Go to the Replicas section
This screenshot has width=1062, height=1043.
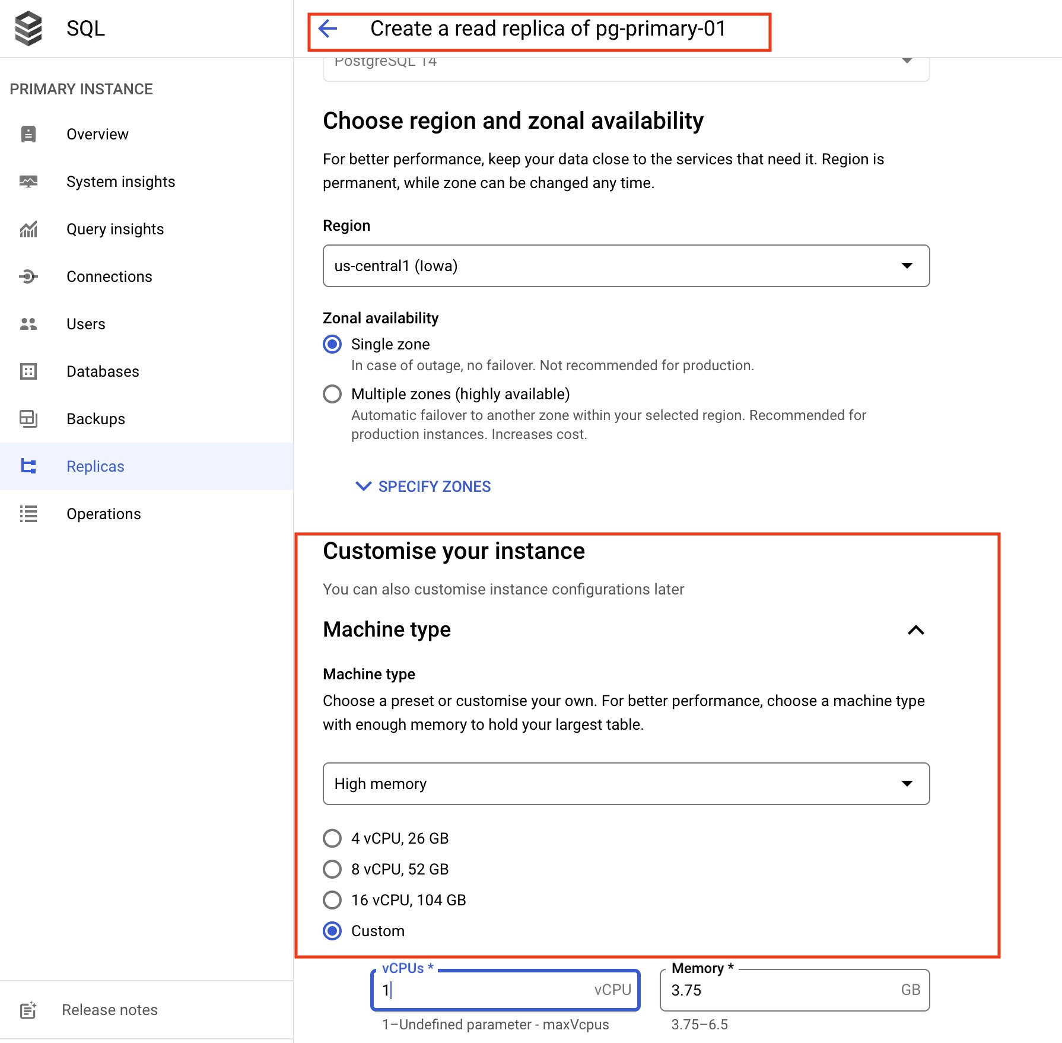pyautogui.click(x=95, y=466)
